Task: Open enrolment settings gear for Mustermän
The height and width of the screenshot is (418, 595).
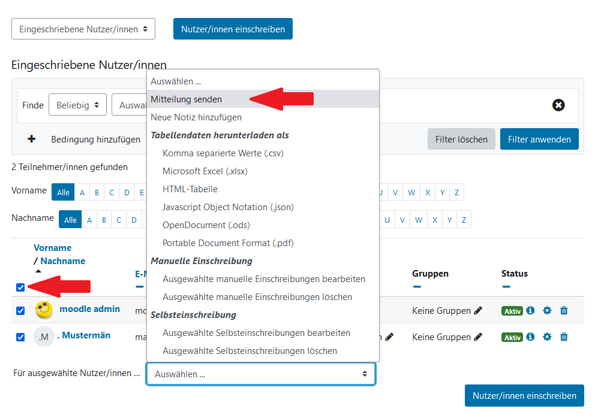Action: [x=547, y=337]
